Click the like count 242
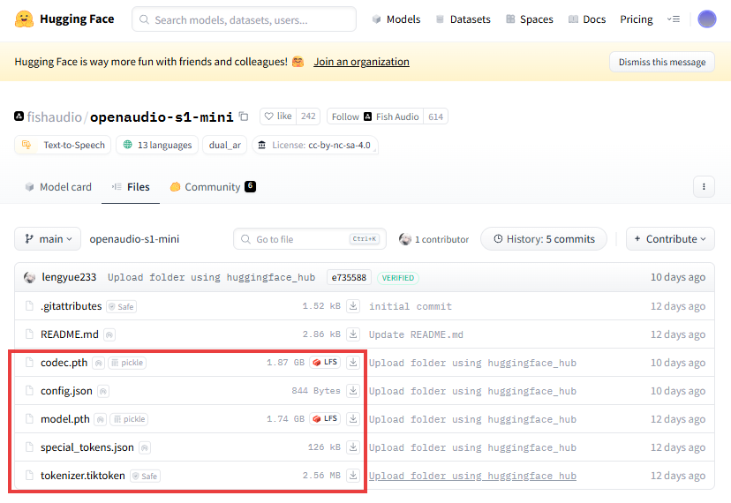 [x=308, y=116]
